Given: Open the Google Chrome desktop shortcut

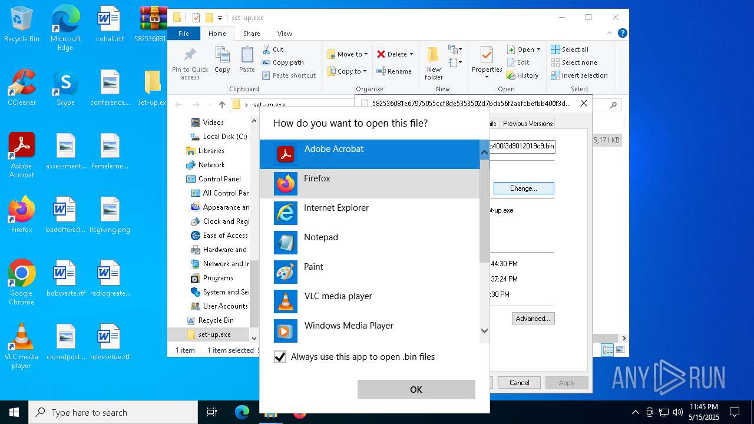Looking at the screenshot, I should coord(22,282).
